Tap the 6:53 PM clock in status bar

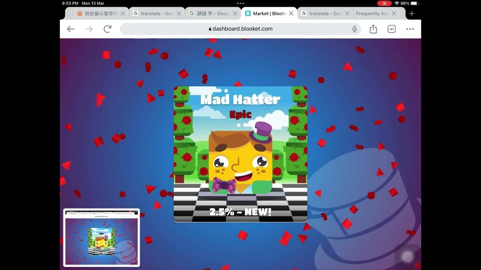click(70, 3)
